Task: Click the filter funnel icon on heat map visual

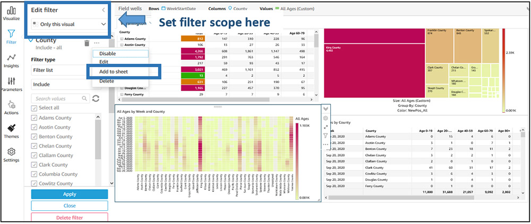Action: 326,136
